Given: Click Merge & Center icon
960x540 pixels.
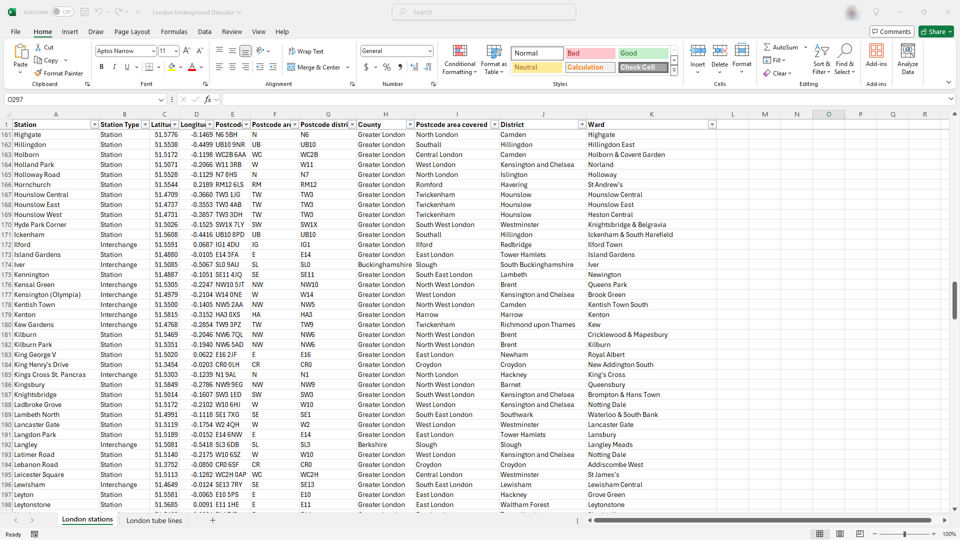Looking at the screenshot, I should [x=291, y=67].
